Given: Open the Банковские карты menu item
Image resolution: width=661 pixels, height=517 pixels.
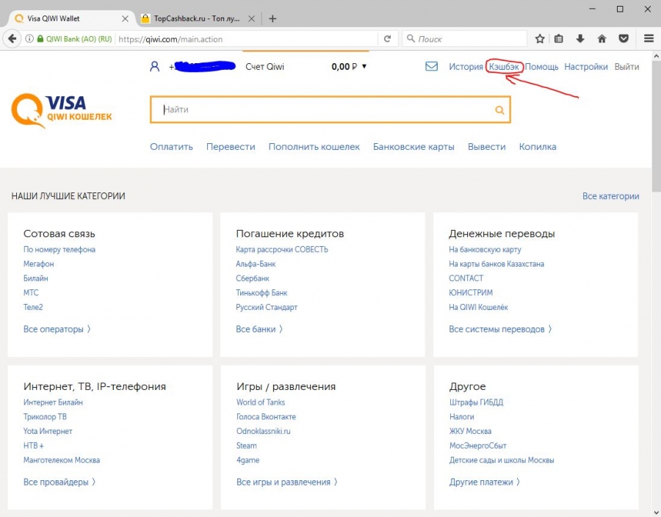Looking at the screenshot, I should [x=413, y=146].
